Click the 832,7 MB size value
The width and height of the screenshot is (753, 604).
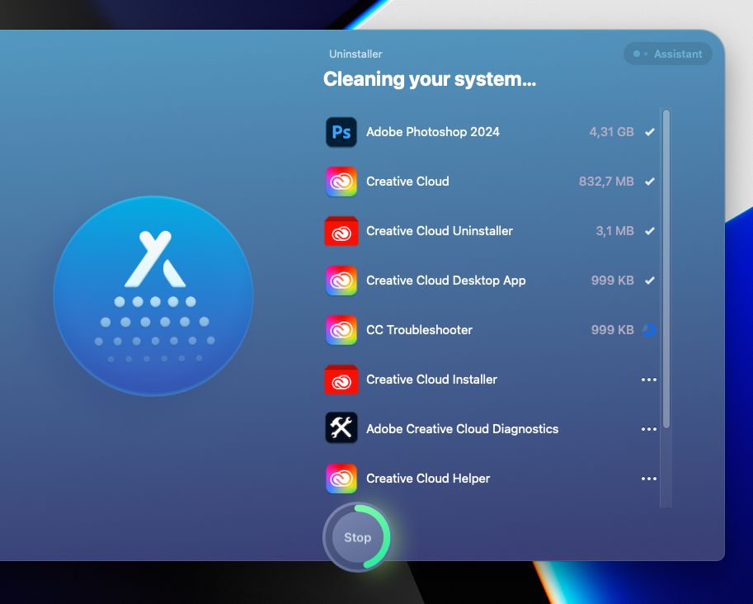pyautogui.click(x=606, y=182)
